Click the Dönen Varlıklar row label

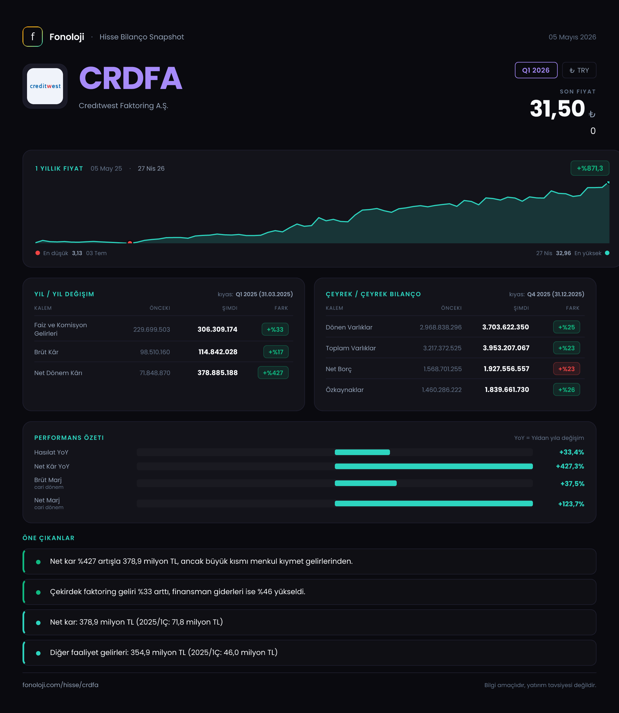(x=349, y=327)
